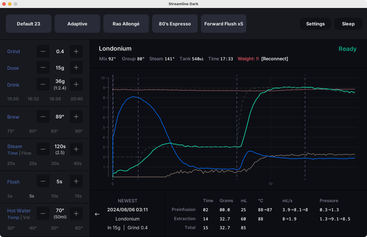
Task: Increase Steam time with plus button
Action: click(x=76, y=149)
